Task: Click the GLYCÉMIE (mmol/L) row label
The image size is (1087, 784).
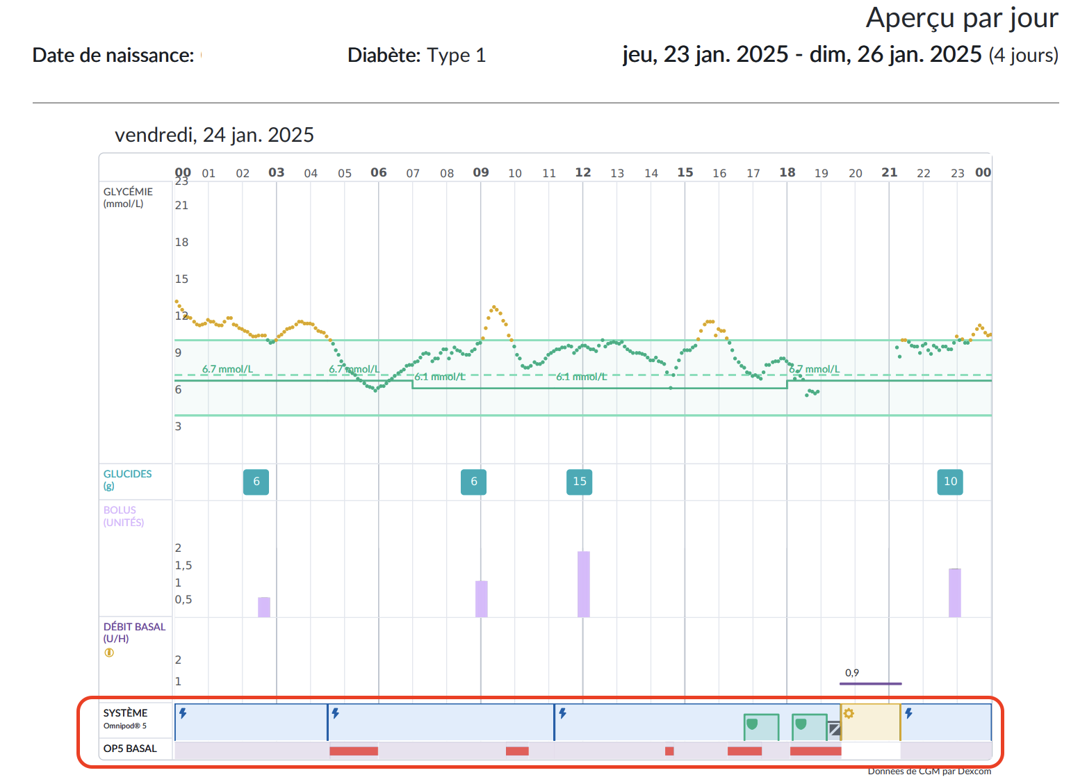Action: pos(128,197)
